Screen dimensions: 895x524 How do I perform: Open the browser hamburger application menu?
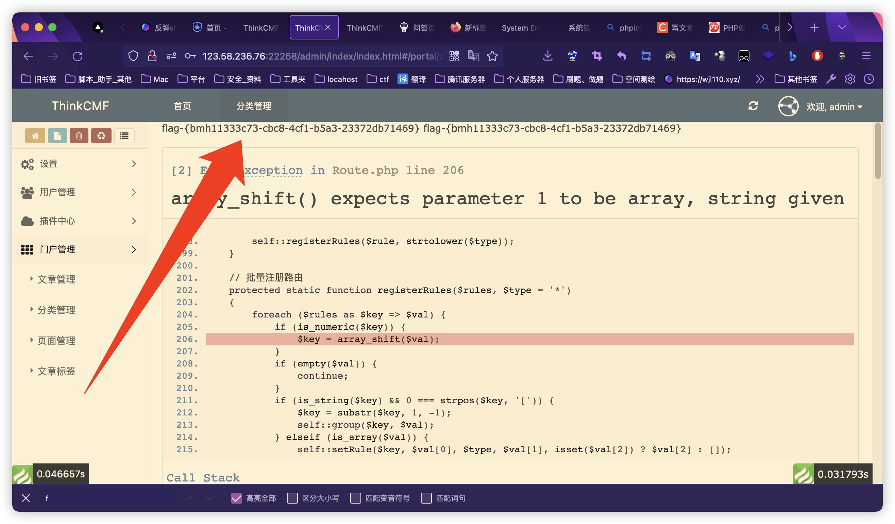(x=866, y=56)
